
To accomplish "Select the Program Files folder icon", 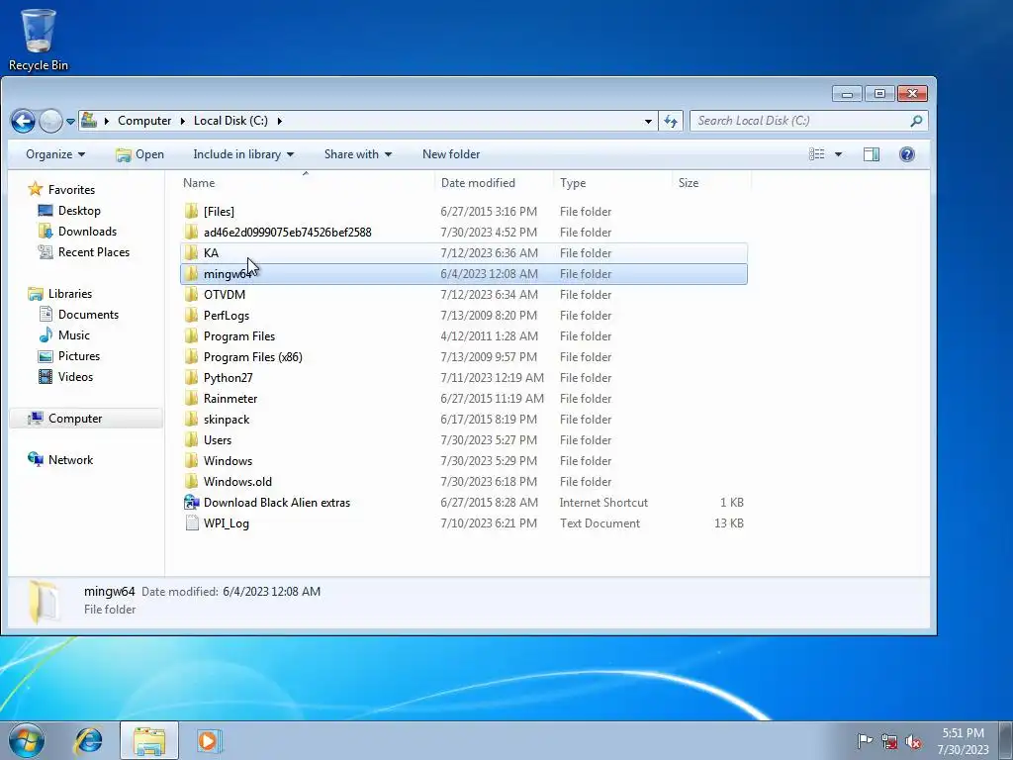I will [x=191, y=336].
